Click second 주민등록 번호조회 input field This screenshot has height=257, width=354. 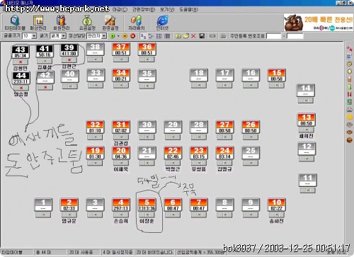tap(295, 36)
